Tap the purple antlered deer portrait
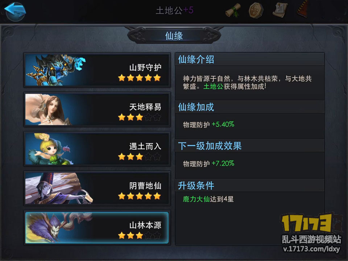 click(x=59, y=228)
